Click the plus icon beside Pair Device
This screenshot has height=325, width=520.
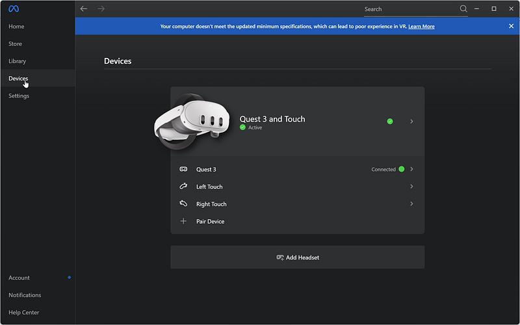tap(183, 221)
